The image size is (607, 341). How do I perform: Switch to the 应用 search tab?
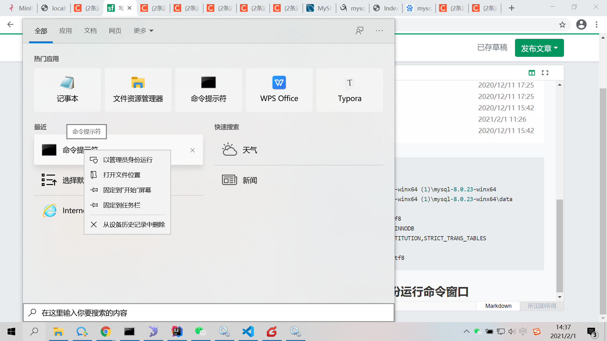click(65, 31)
